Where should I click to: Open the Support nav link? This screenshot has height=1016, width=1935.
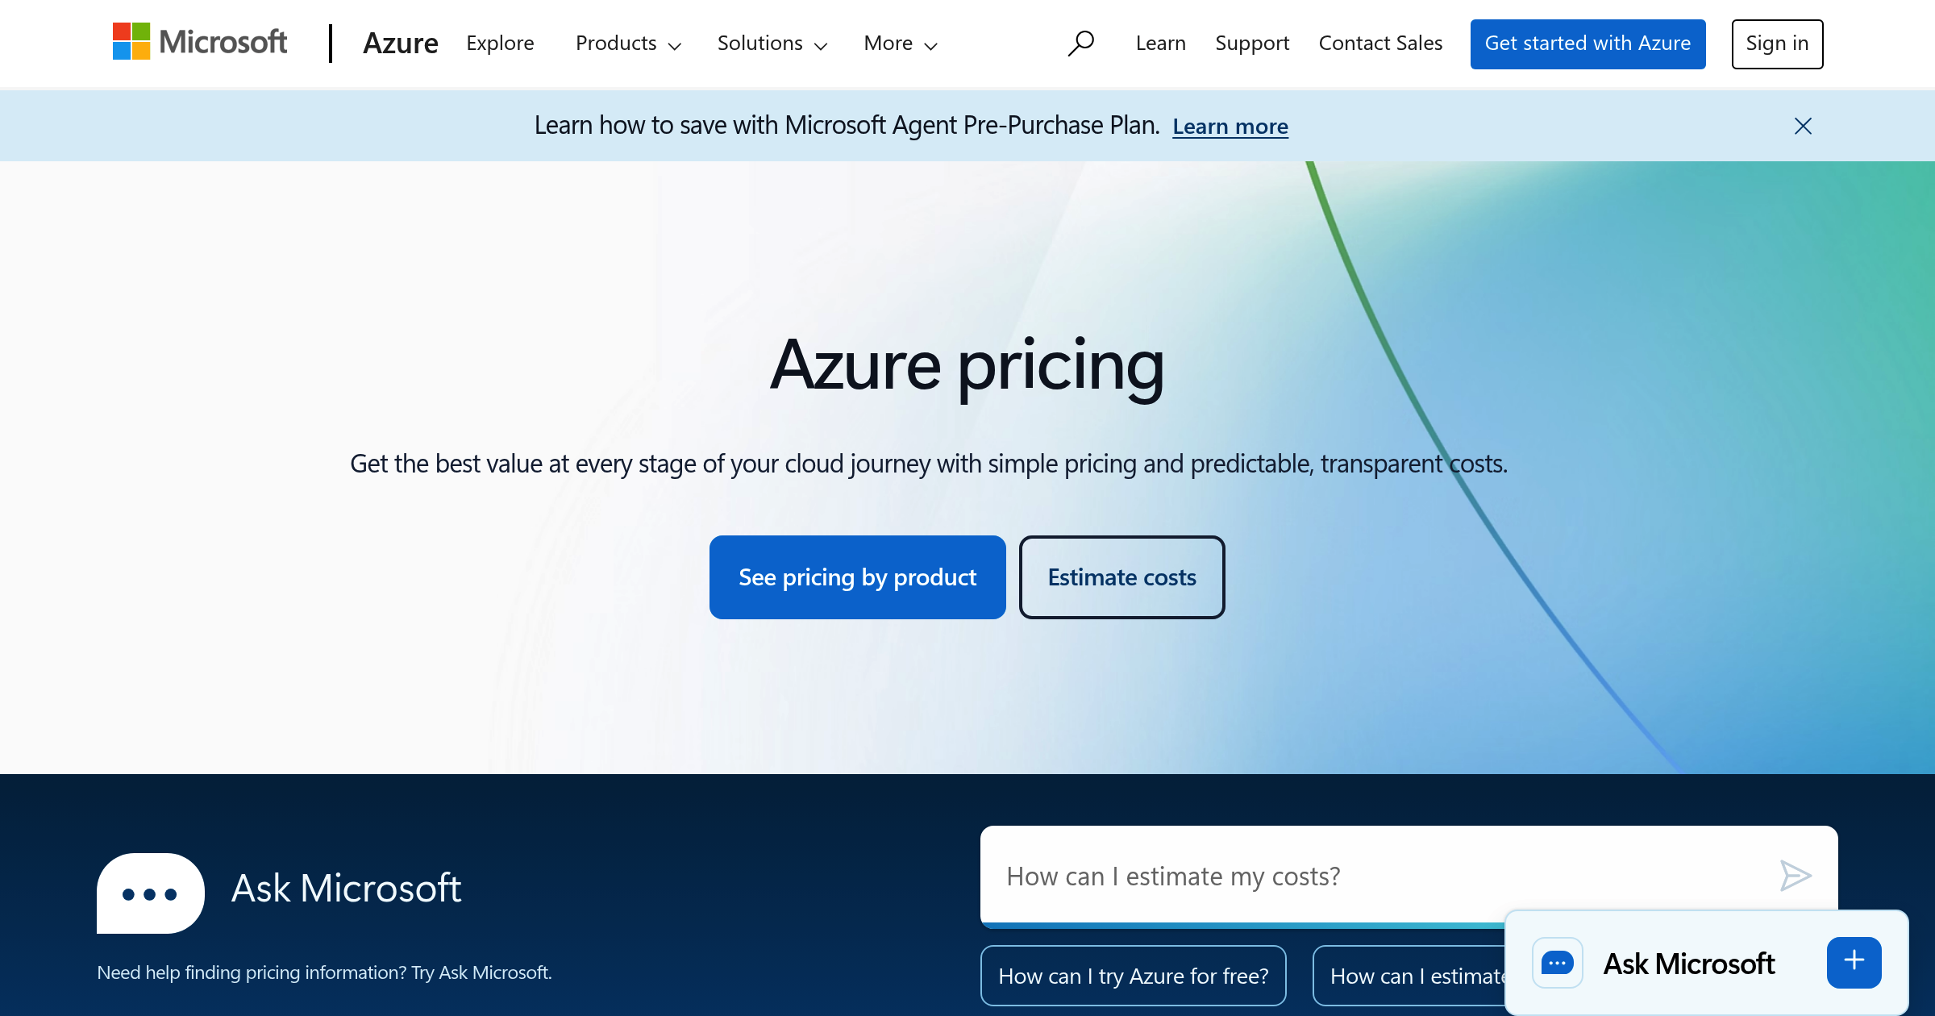pos(1252,44)
